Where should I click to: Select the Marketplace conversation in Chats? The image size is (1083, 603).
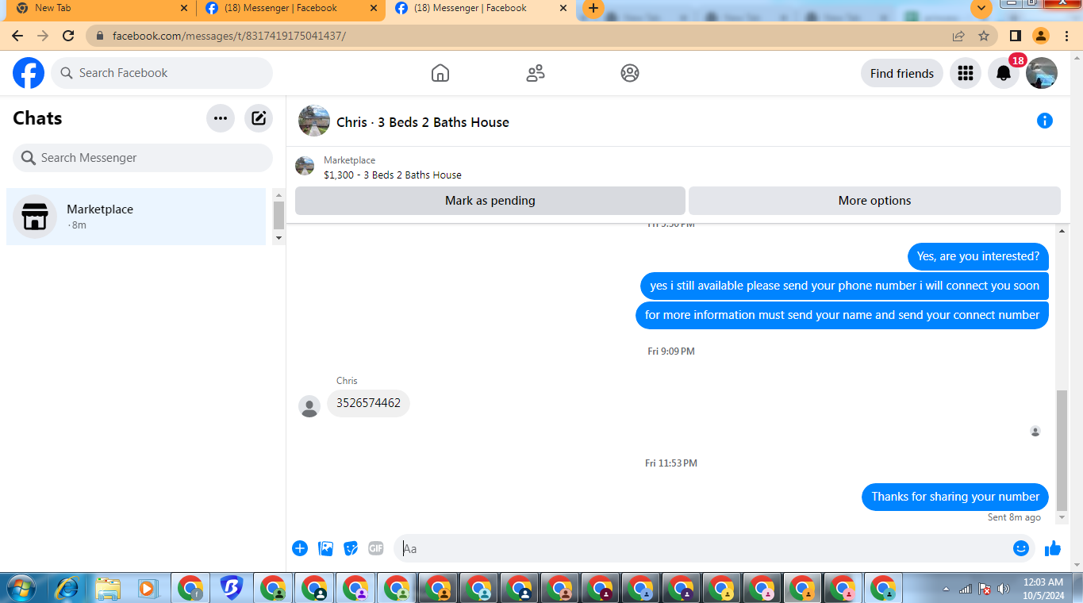click(x=136, y=217)
